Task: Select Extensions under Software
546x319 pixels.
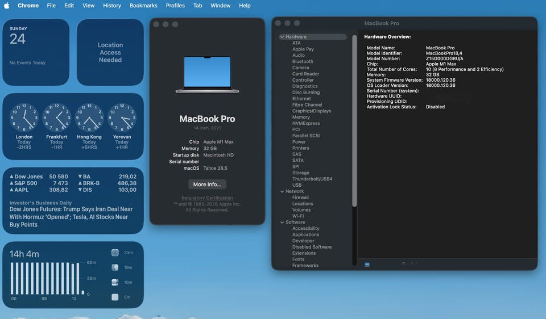Action: pos(304,253)
